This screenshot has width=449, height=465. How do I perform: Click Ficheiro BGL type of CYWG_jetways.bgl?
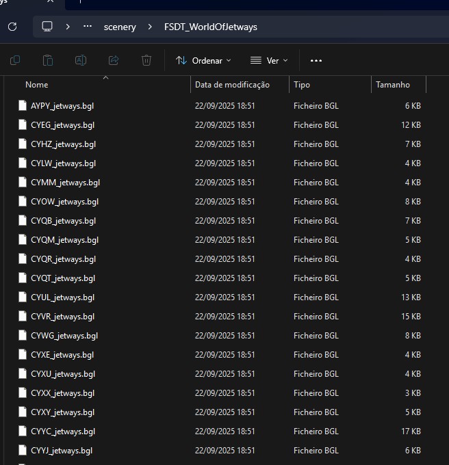[x=316, y=335]
